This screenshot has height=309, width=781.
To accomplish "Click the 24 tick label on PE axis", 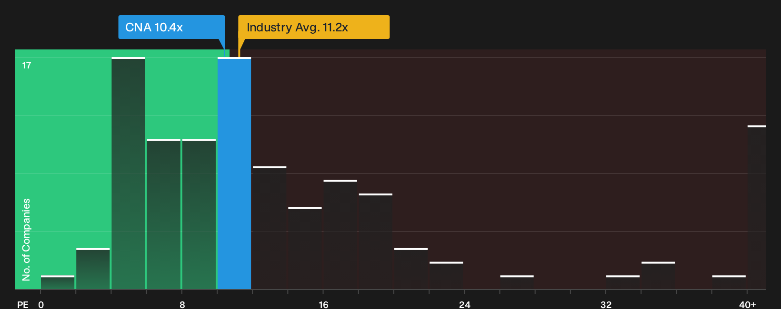I will 465,305.
